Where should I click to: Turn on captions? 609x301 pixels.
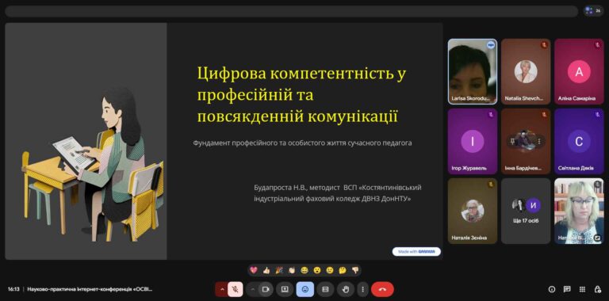(x=325, y=289)
